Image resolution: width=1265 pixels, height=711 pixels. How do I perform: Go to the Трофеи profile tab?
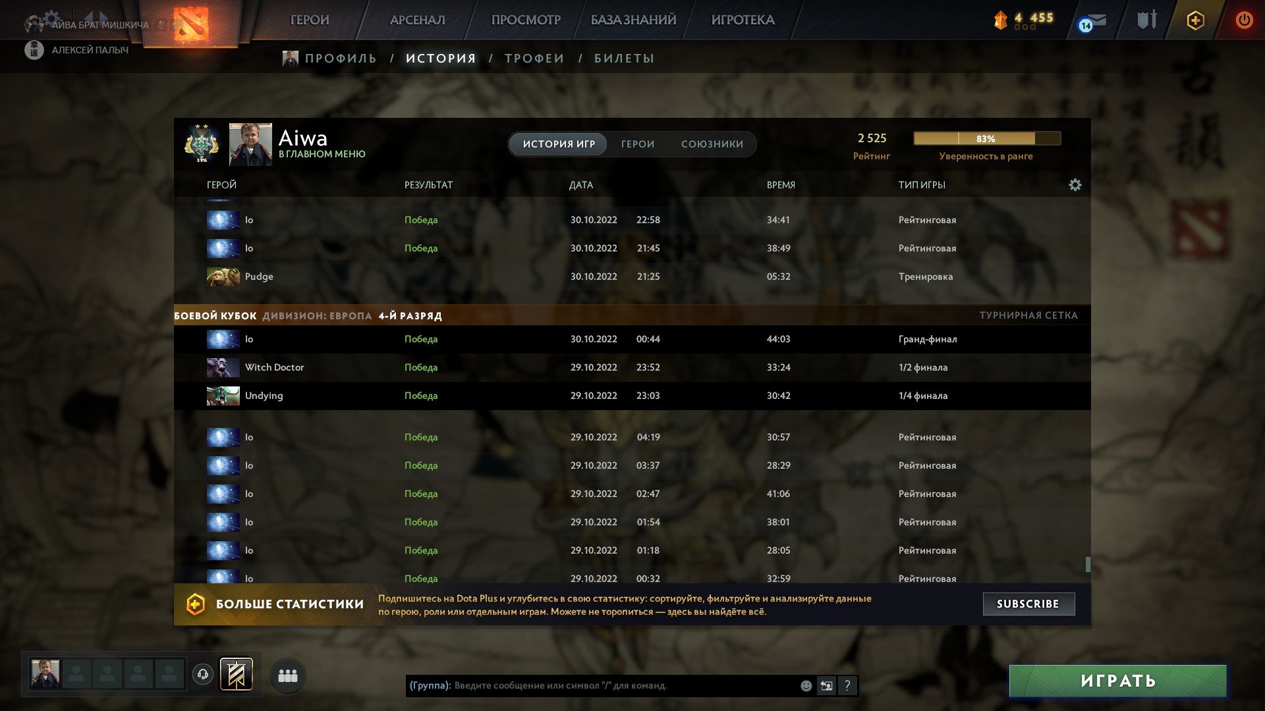pos(534,59)
